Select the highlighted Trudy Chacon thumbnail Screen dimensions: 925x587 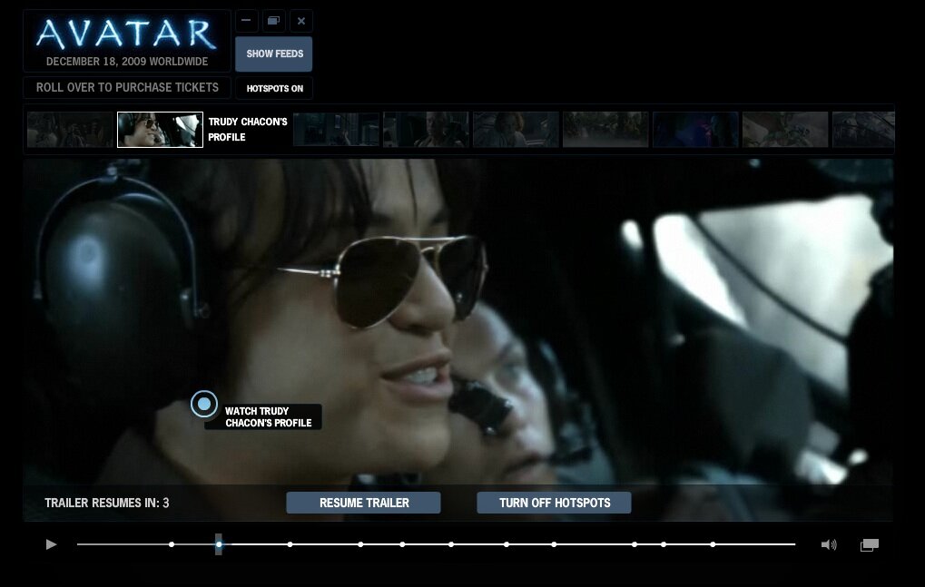point(160,130)
